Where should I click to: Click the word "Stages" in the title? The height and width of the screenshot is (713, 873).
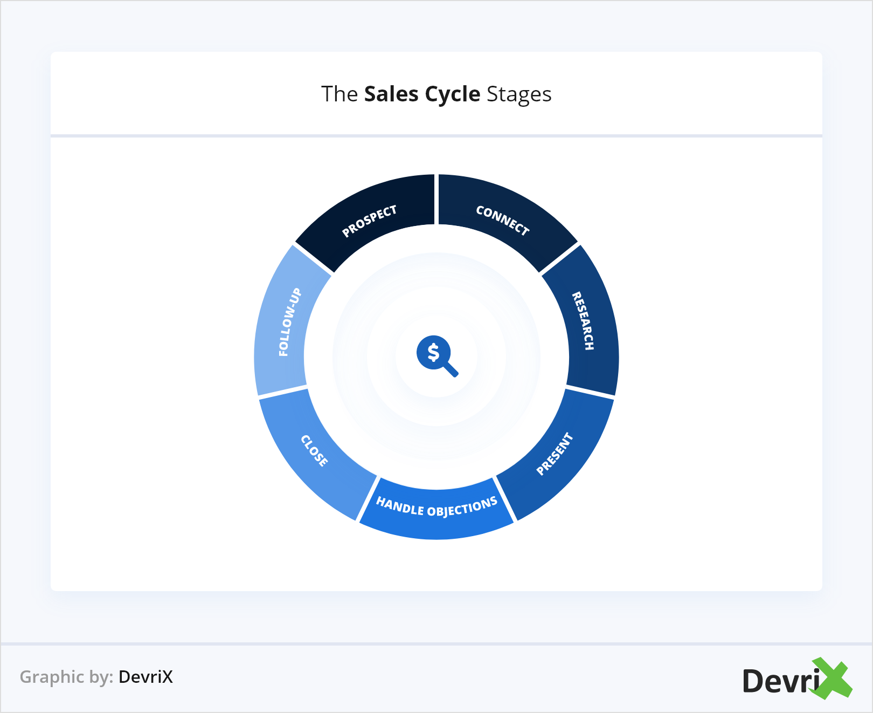519,94
